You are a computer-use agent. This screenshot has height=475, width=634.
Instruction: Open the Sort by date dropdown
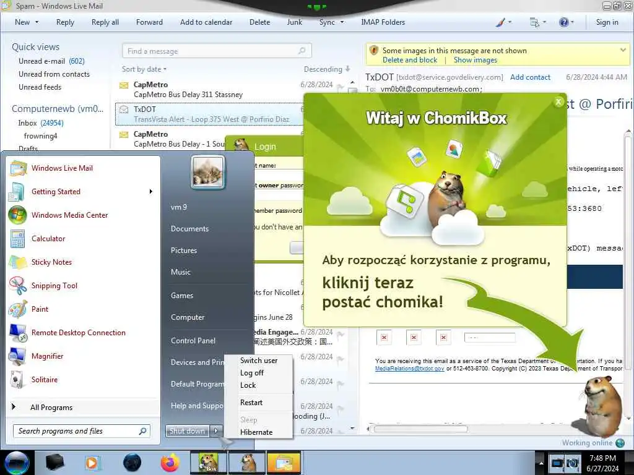144,69
